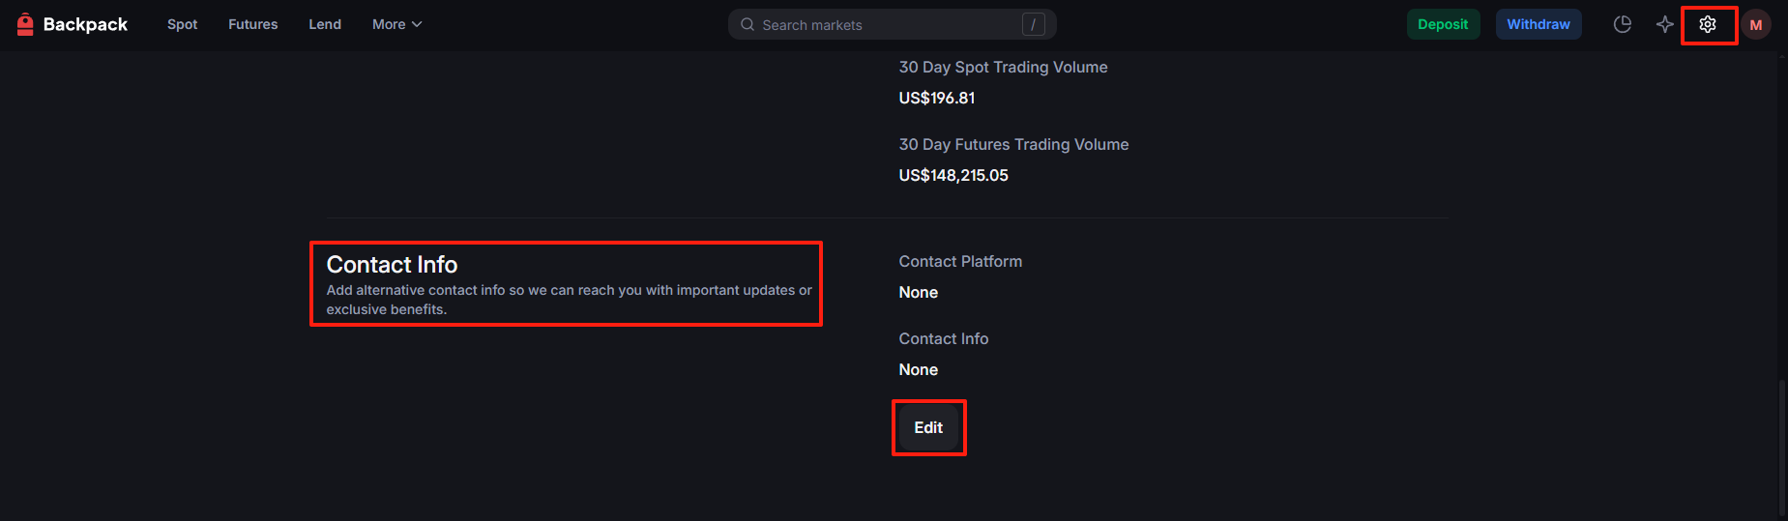The width and height of the screenshot is (1788, 521).
Task: Click Edit under Contact Info
Action: coord(928,427)
